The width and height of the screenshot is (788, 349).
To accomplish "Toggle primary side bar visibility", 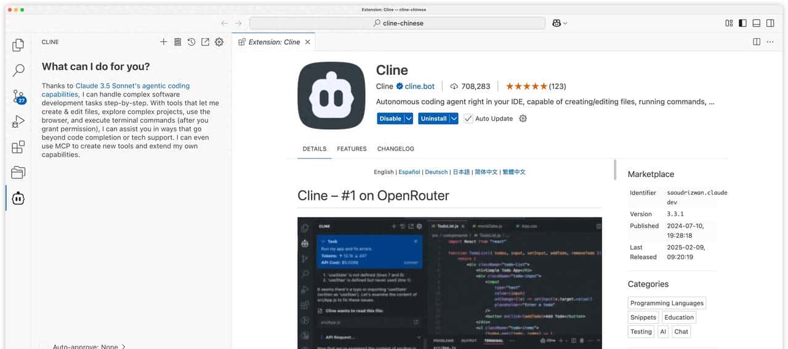I will 742,23.
